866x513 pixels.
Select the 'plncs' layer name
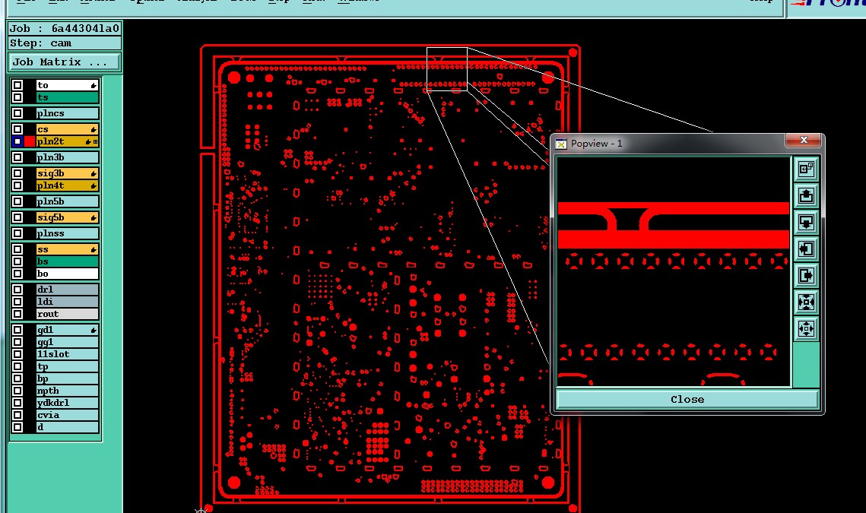click(x=68, y=113)
